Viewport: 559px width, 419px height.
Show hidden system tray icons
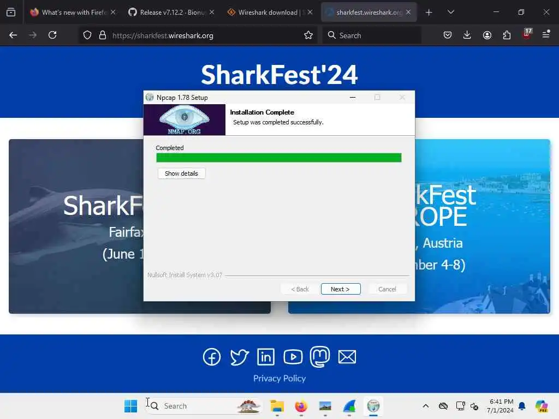[x=426, y=406]
